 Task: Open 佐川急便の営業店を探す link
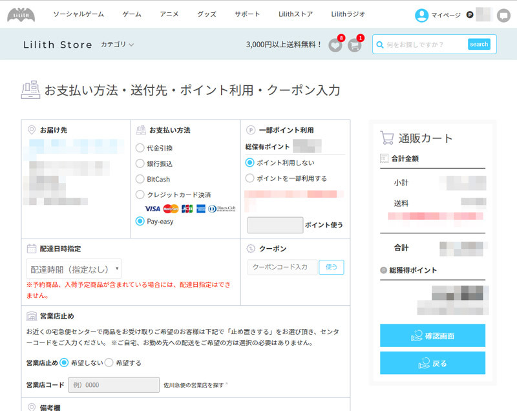click(x=195, y=385)
